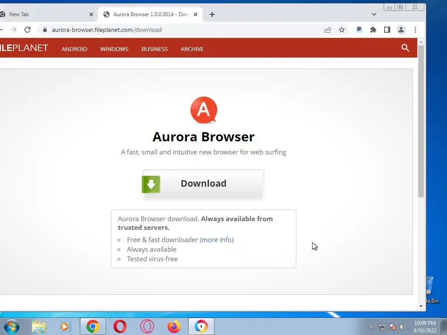This screenshot has width=447, height=335.
Task: Click the address bar URL
Action: [107, 30]
